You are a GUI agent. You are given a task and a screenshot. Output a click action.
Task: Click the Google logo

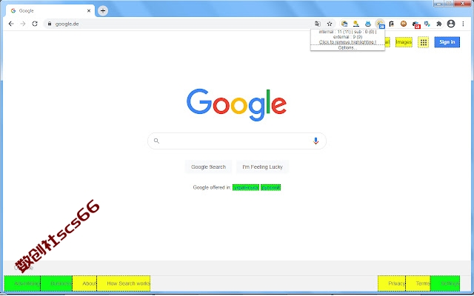click(237, 104)
